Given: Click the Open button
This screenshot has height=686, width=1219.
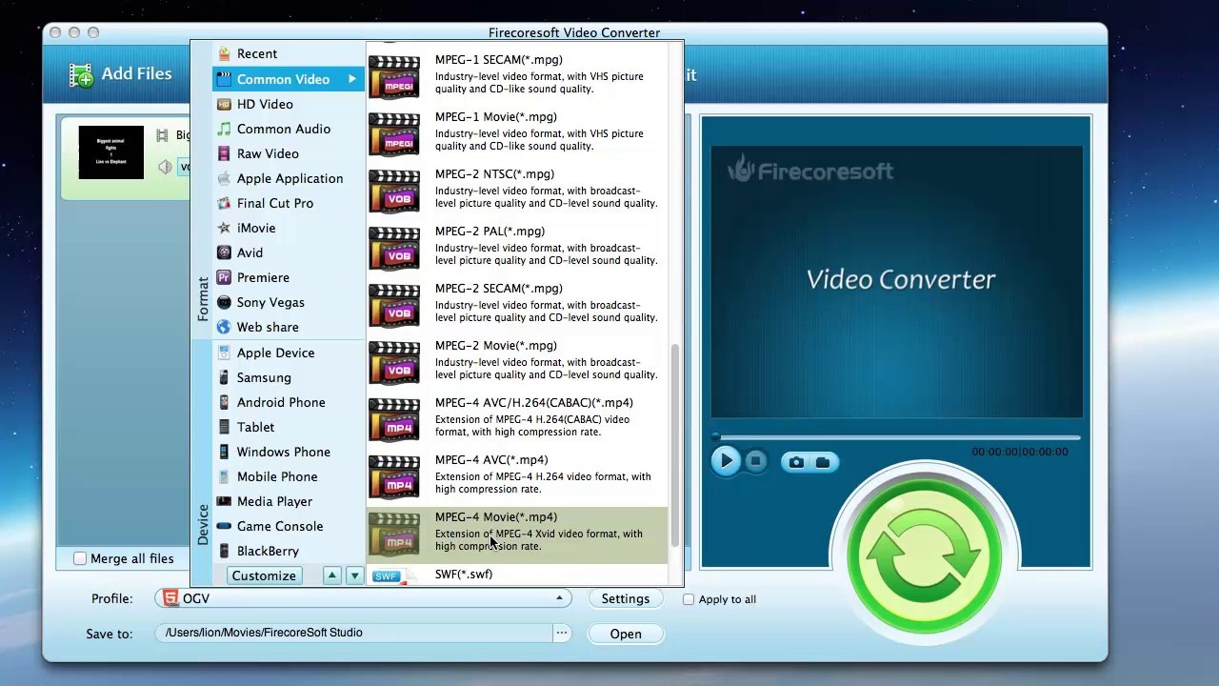Looking at the screenshot, I should [x=626, y=635].
